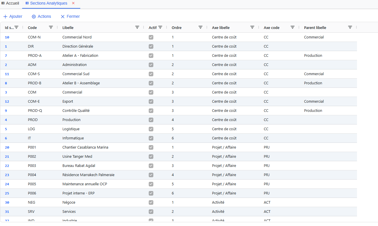The image size is (378, 226).
Task: Toggle the active checkbox on the Négoce row
Action: tap(151, 202)
